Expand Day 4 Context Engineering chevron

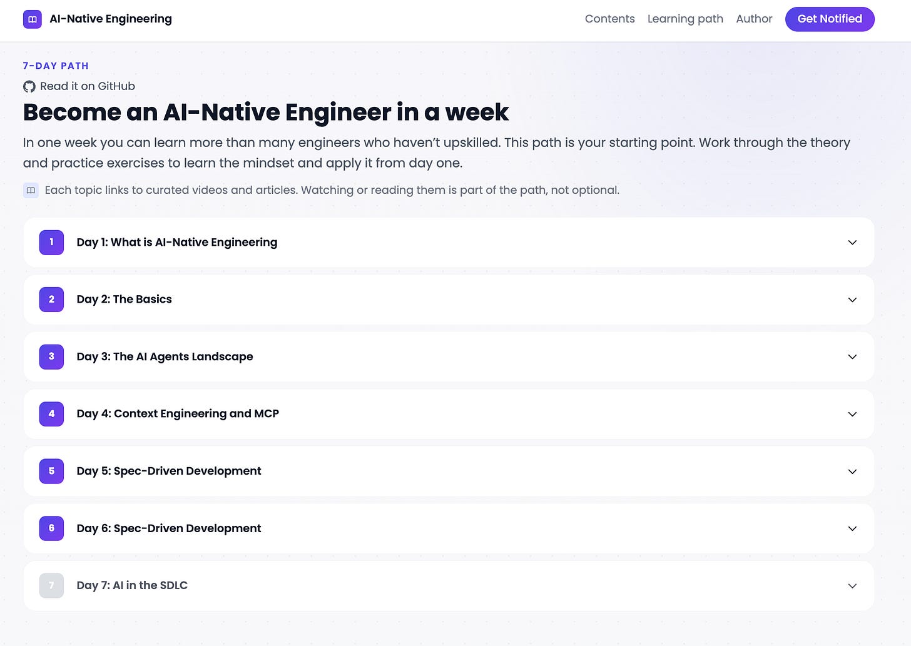[x=852, y=414]
